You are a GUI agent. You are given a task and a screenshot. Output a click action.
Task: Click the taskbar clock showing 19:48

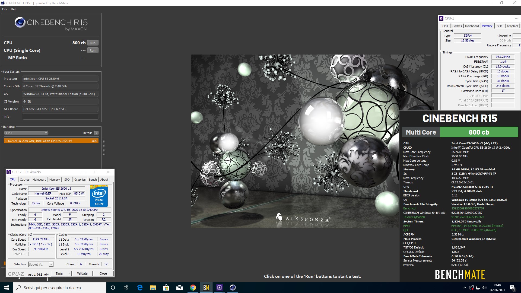pyautogui.click(x=497, y=288)
